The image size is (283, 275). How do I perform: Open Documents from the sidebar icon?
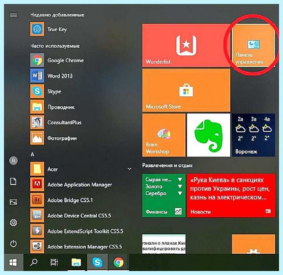click(x=13, y=181)
